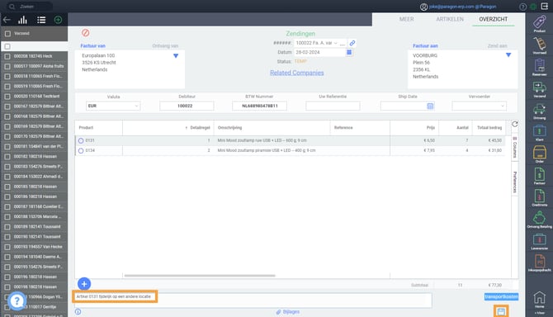The height and width of the screenshot is (317, 553).
Task: Tick checkbox for 000517 100097 Aloha fruits
Action: (x=7, y=66)
